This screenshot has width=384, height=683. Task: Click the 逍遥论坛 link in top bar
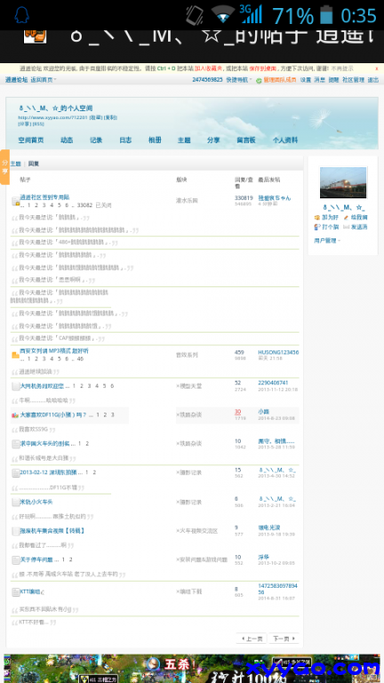click(16, 80)
